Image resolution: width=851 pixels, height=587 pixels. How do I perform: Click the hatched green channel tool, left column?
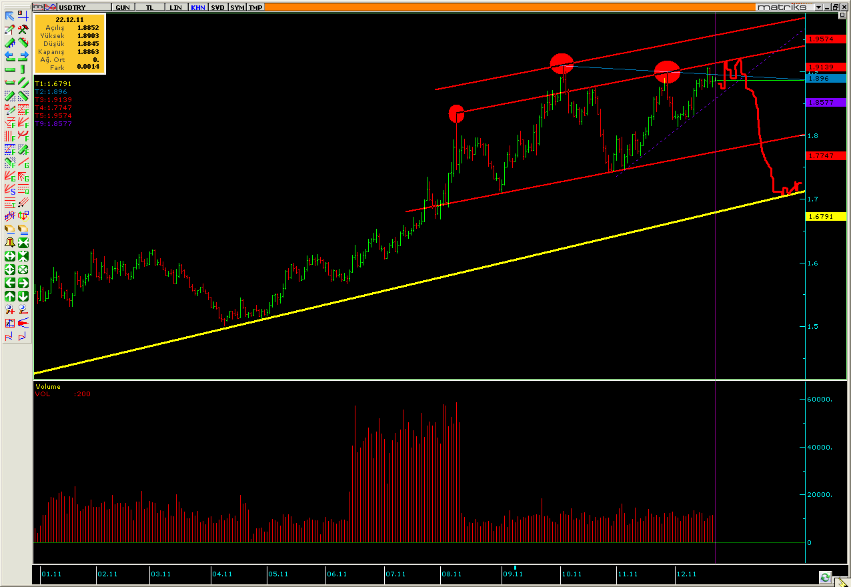(x=10, y=95)
